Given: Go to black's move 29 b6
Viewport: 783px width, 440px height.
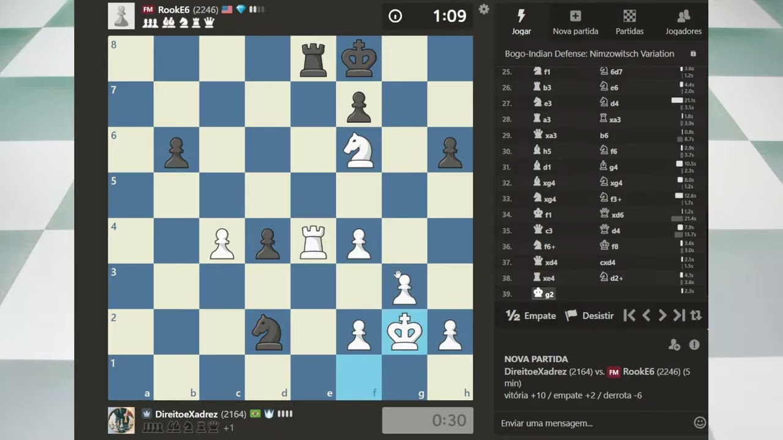Looking at the screenshot, I should click(x=604, y=135).
